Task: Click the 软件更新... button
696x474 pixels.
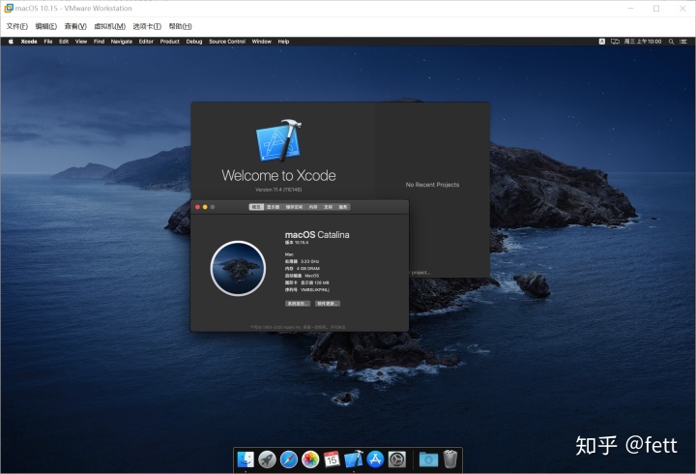Action: [x=328, y=304]
